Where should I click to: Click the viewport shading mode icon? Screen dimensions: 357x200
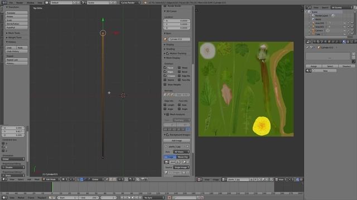click(x=65, y=179)
